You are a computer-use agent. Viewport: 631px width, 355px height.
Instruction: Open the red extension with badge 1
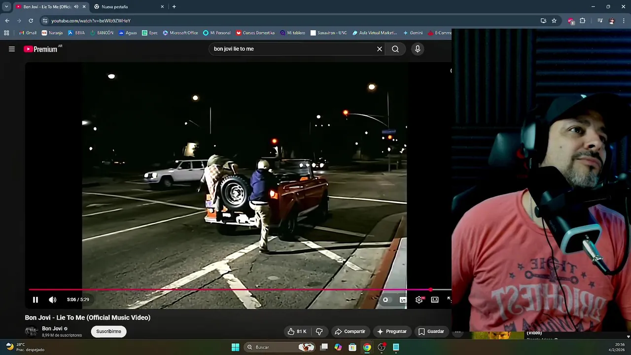(x=571, y=21)
